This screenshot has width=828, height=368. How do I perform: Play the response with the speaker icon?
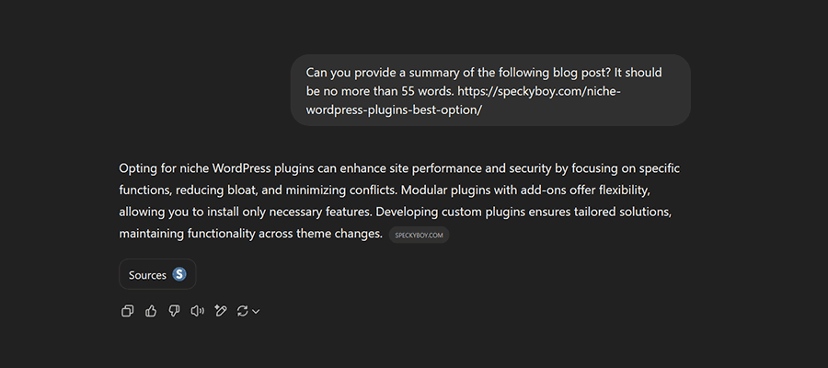point(197,311)
